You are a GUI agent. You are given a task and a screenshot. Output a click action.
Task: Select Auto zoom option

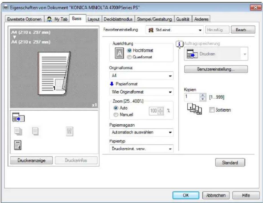(x=121, y=108)
